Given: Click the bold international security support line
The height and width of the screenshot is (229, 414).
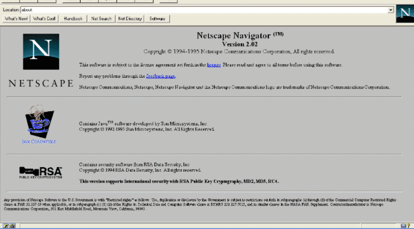Looking at the screenshot, I should (x=179, y=181).
